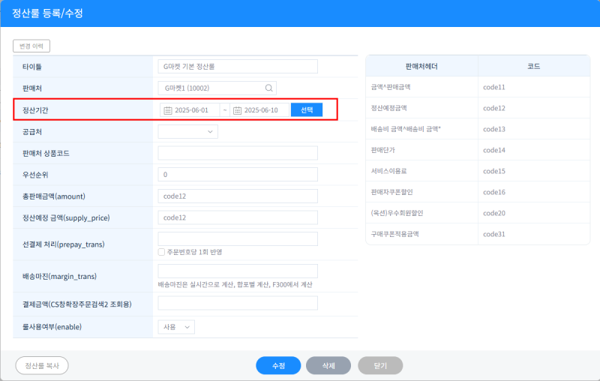
Task: Select the 금액^판매금액 row
Action: tap(478, 87)
